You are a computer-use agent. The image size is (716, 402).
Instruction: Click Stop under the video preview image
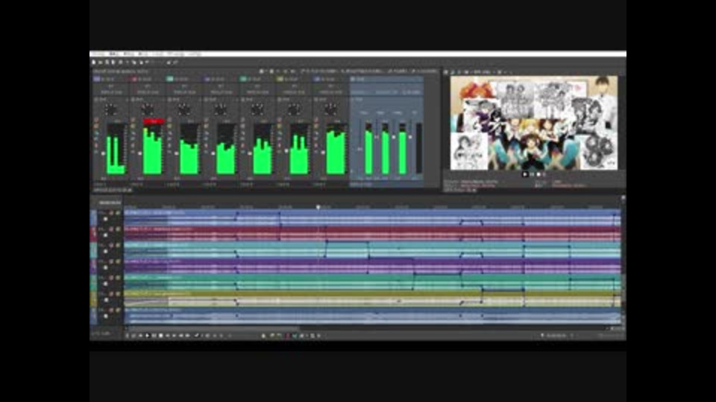coord(538,174)
